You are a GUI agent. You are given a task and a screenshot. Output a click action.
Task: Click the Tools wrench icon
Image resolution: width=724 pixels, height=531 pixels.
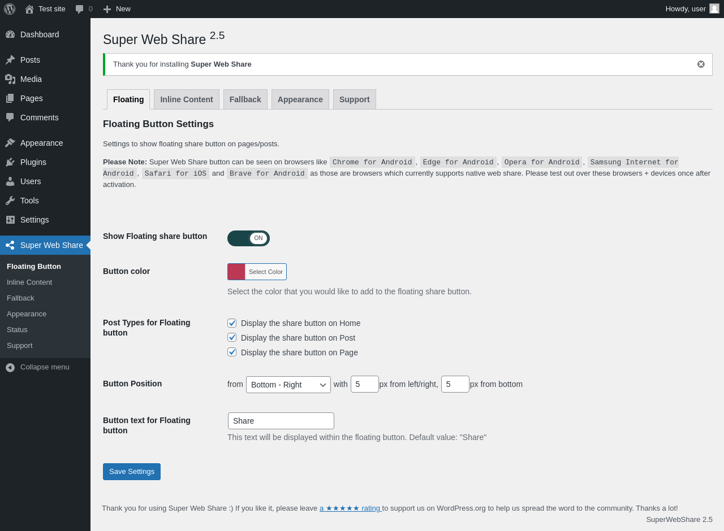pyautogui.click(x=10, y=201)
